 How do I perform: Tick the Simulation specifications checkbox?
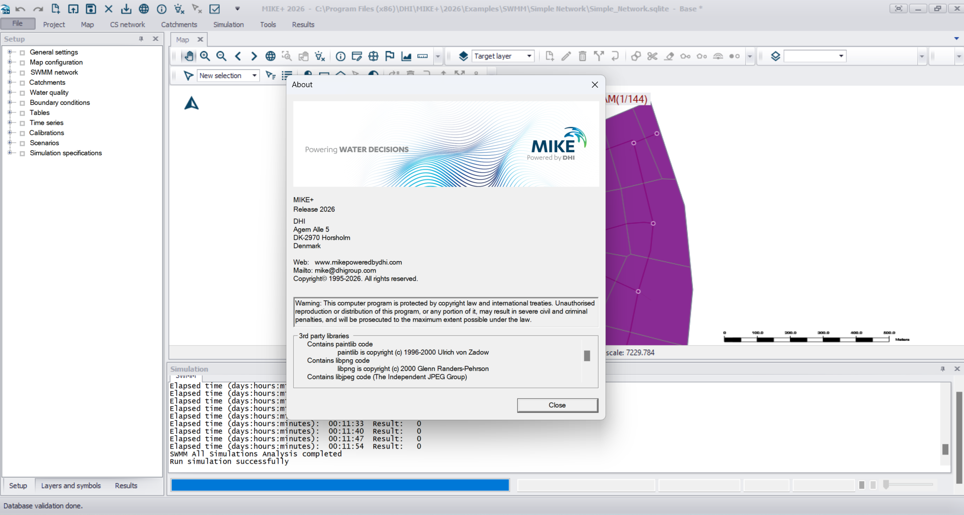(x=22, y=153)
